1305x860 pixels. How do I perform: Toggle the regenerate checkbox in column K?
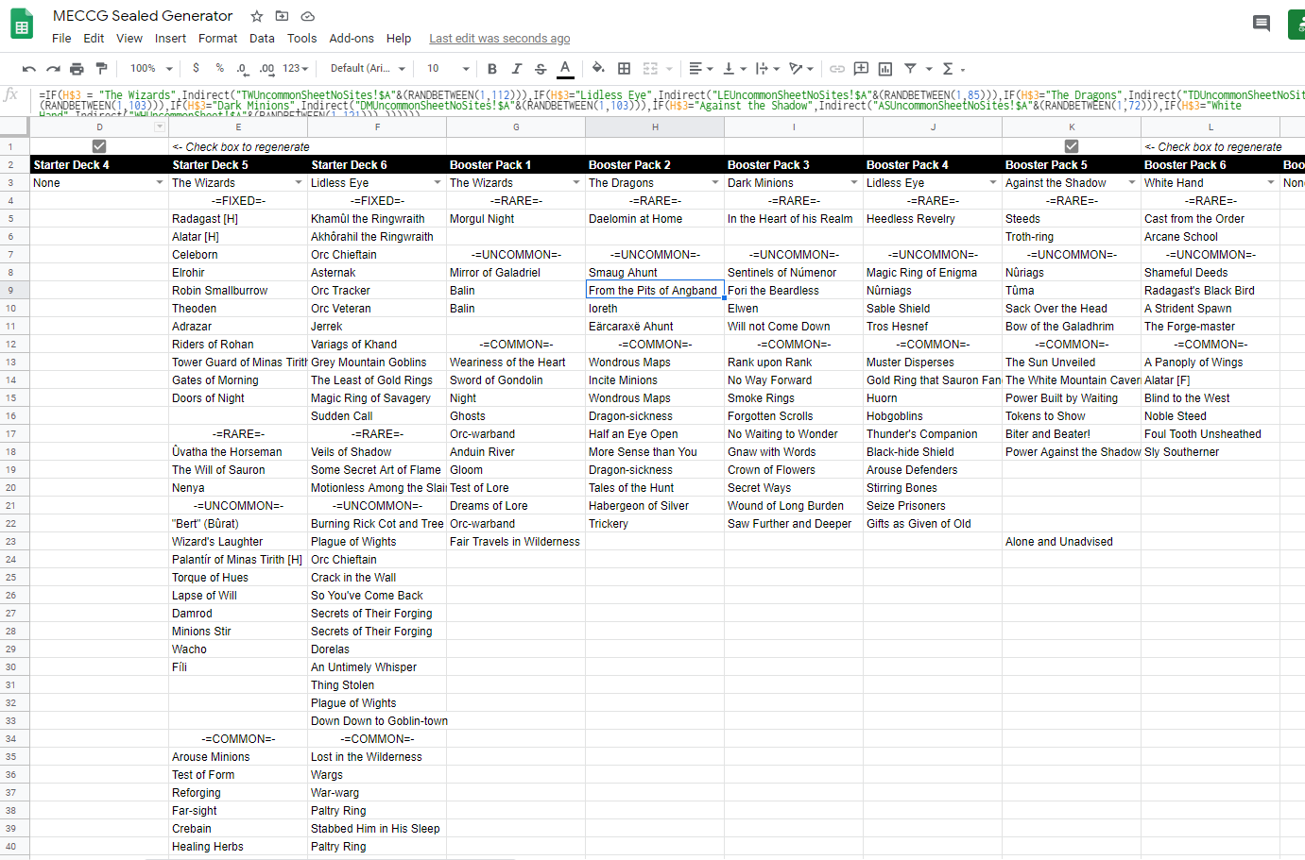1072,146
